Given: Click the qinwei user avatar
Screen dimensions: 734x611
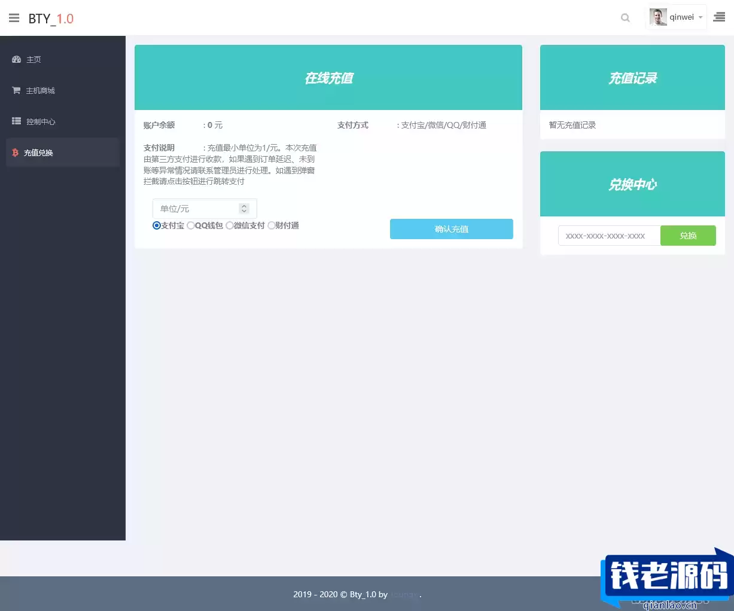Looking at the screenshot, I should (658, 17).
